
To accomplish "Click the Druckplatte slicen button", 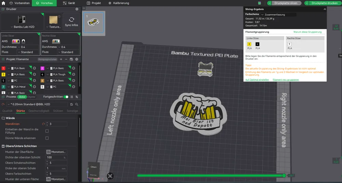I will 287,3.
